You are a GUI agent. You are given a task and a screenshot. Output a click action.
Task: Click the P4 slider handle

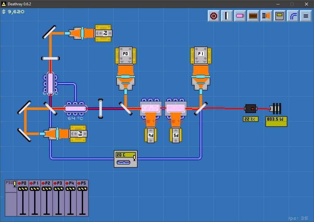point(71,189)
